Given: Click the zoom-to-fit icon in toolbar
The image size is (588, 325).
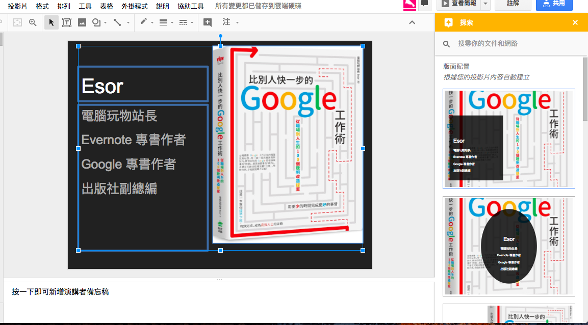Looking at the screenshot, I should (17, 22).
